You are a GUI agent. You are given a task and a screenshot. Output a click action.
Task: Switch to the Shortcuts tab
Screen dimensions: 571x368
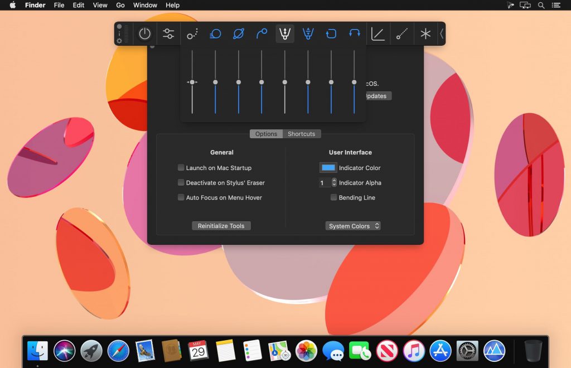click(301, 134)
